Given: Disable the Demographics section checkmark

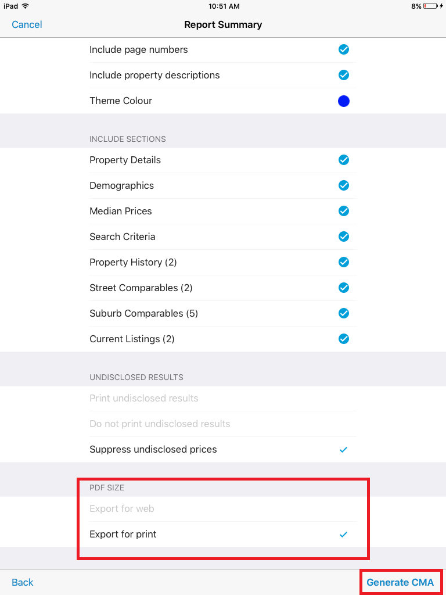Looking at the screenshot, I should point(344,186).
